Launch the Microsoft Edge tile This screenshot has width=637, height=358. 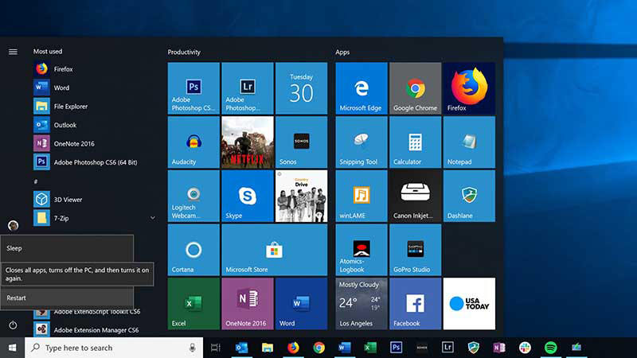[361, 88]
